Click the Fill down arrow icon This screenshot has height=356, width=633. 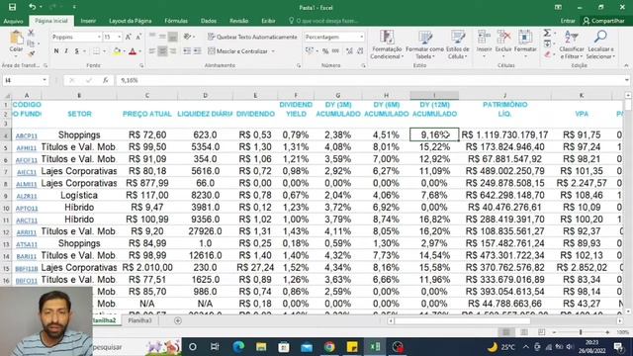(547, 44)
